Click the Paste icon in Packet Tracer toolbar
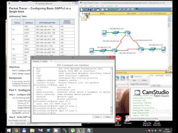 [x=107, y=10]
